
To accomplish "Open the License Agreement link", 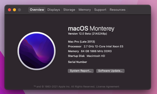I will [x=108, y=86].
